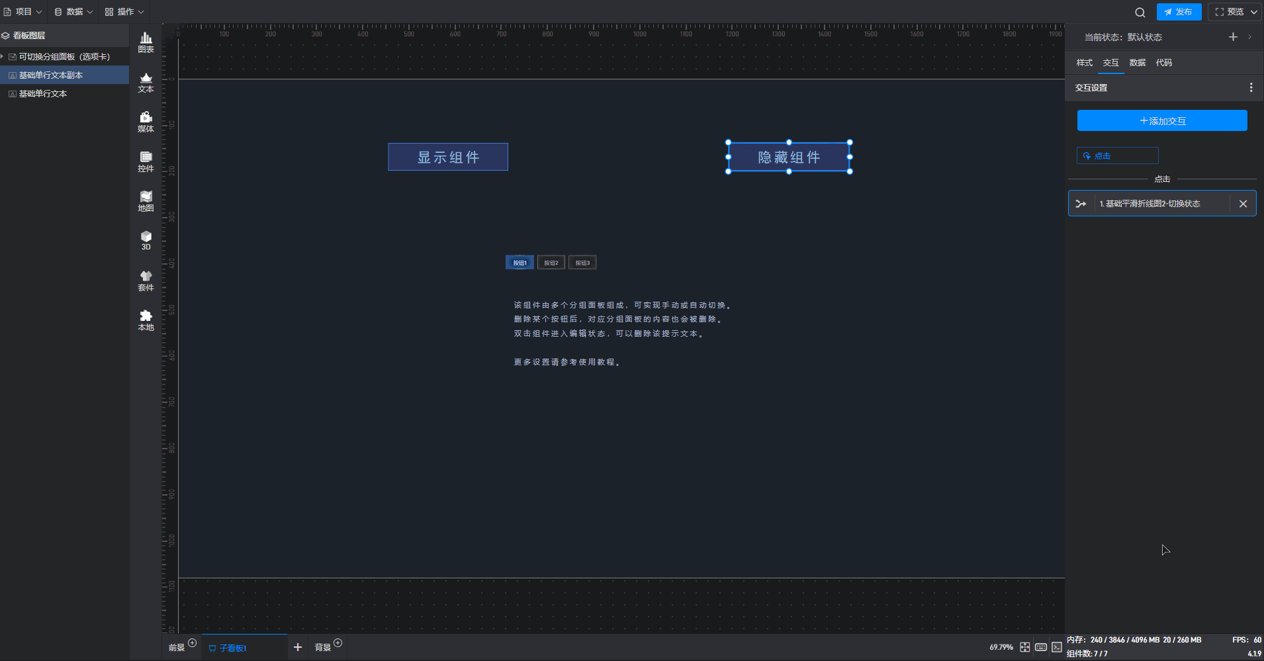
Task: Click the 交互设置 section header
Action: [x=1091, y=87]
